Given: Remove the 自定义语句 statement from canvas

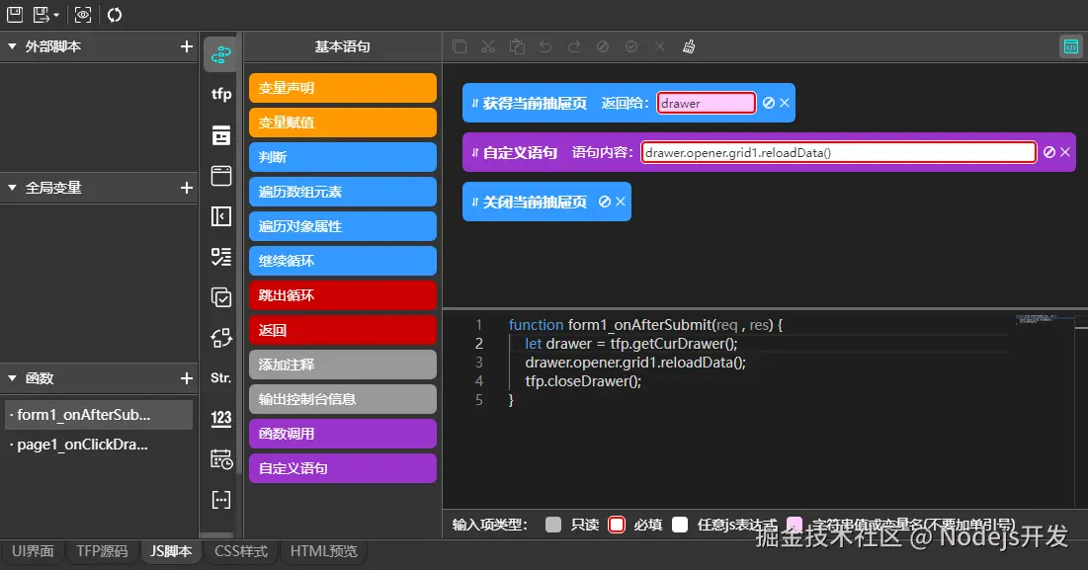Looking at the screenshot, I should click(1065, 152).
